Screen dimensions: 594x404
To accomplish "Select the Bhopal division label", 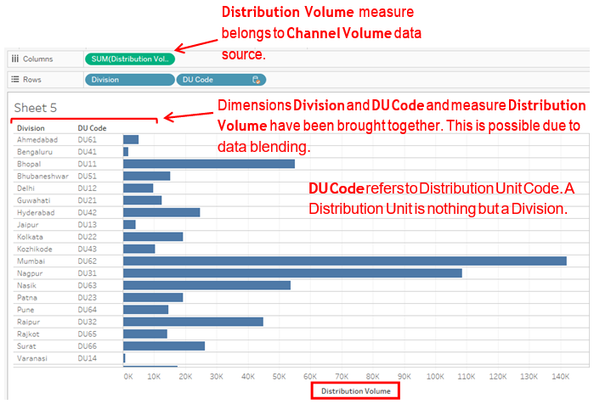I will (29, 164).
